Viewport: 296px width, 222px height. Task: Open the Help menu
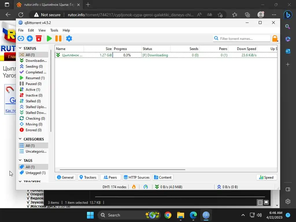[66, 30]
